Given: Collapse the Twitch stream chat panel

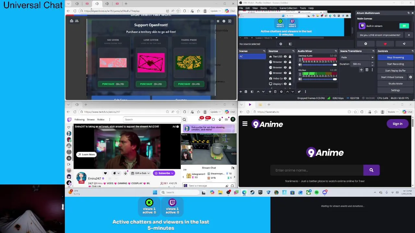Looking at the screenshot, I should point(185,170).
